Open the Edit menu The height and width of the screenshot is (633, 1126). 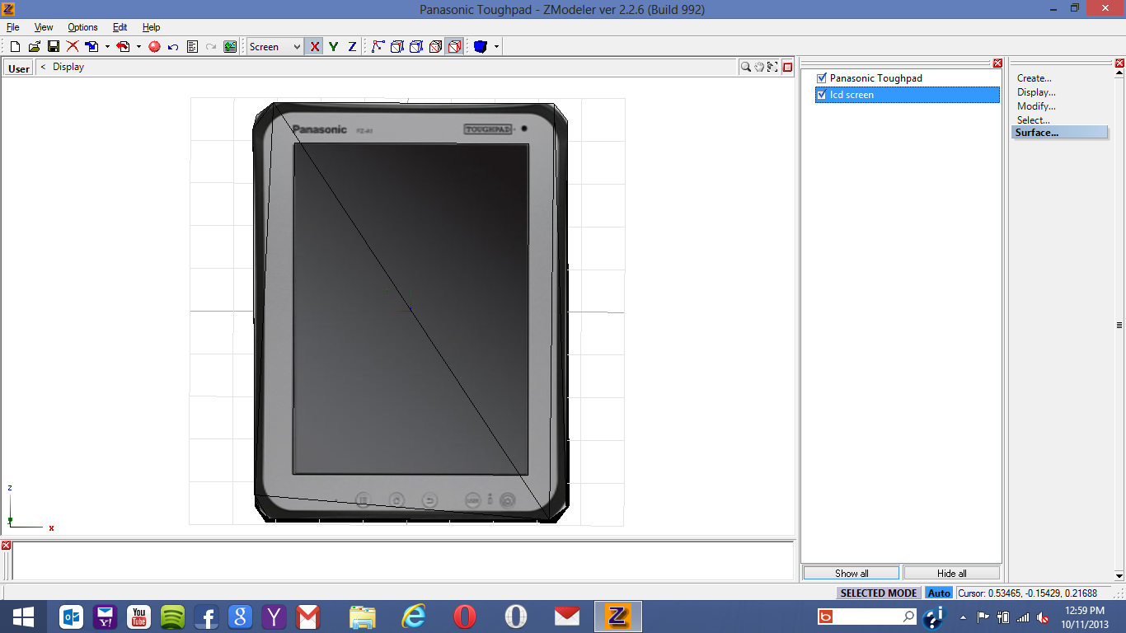click(x=120, y=27)
